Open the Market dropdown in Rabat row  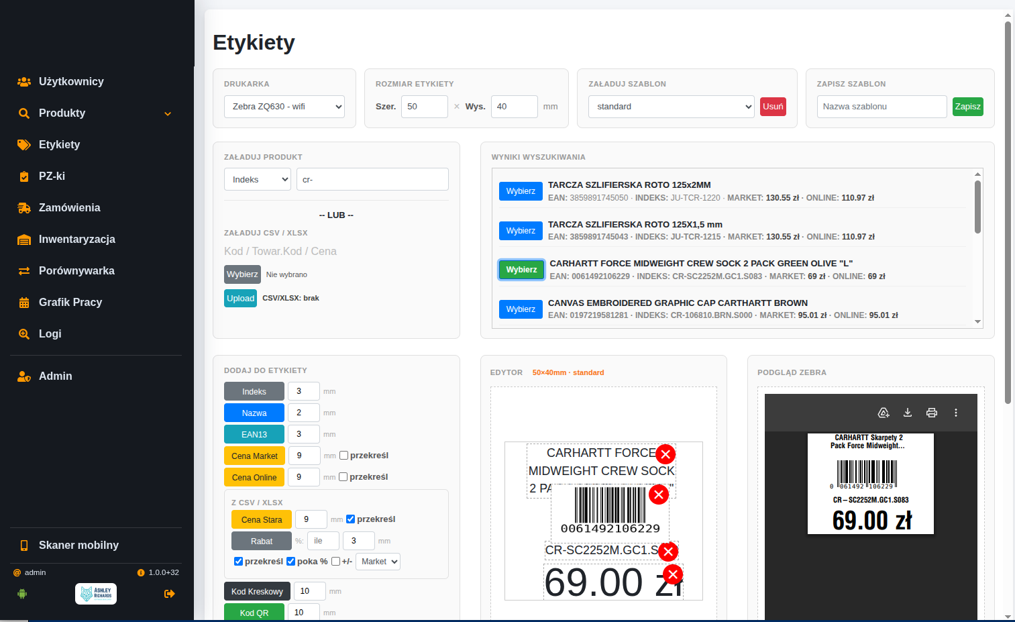(378, 562)
